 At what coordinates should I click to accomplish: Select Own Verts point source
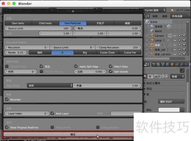(x=18, y=23)
